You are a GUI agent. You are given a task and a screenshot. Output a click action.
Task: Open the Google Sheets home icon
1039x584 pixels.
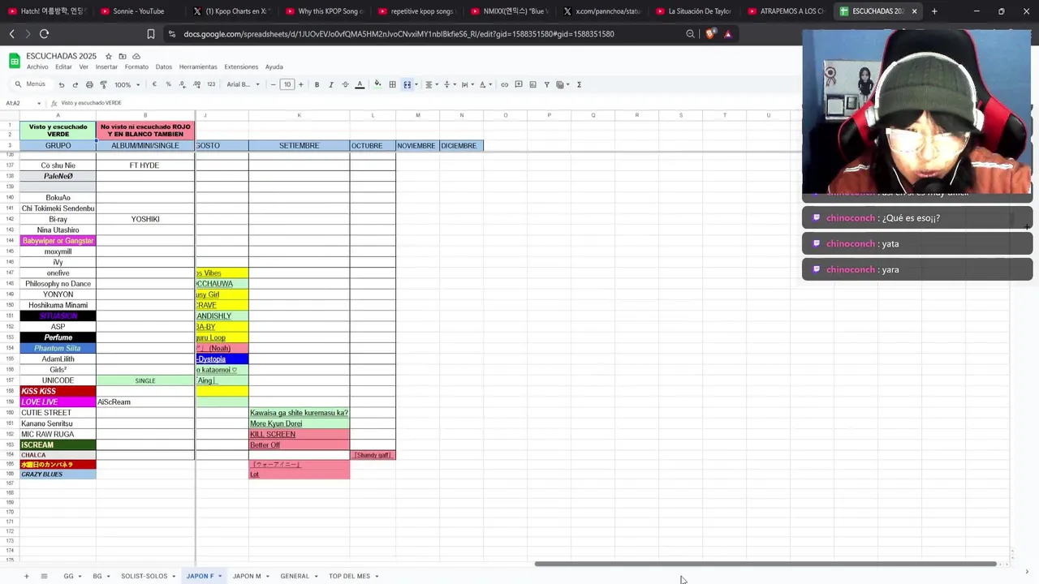click(15, 61)
